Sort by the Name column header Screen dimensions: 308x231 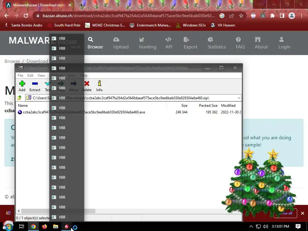click(x=23, y=106)
